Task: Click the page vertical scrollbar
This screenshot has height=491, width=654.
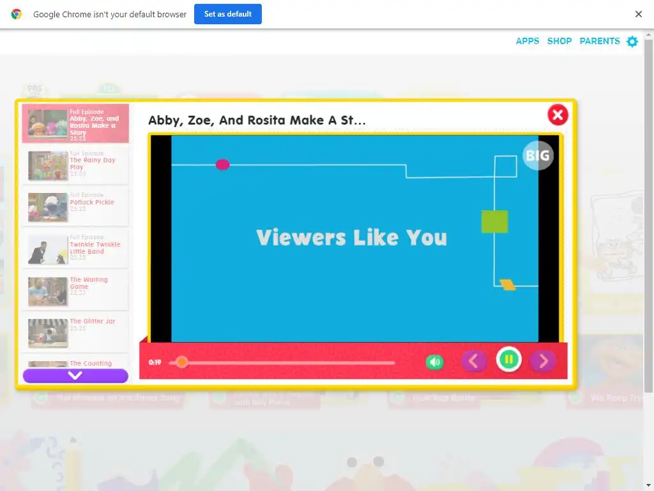Action: [648, 216]
